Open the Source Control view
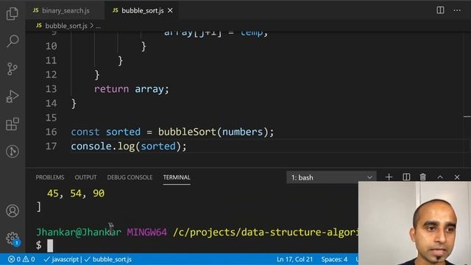The image size is (471, 265). [x=13, y=68]
